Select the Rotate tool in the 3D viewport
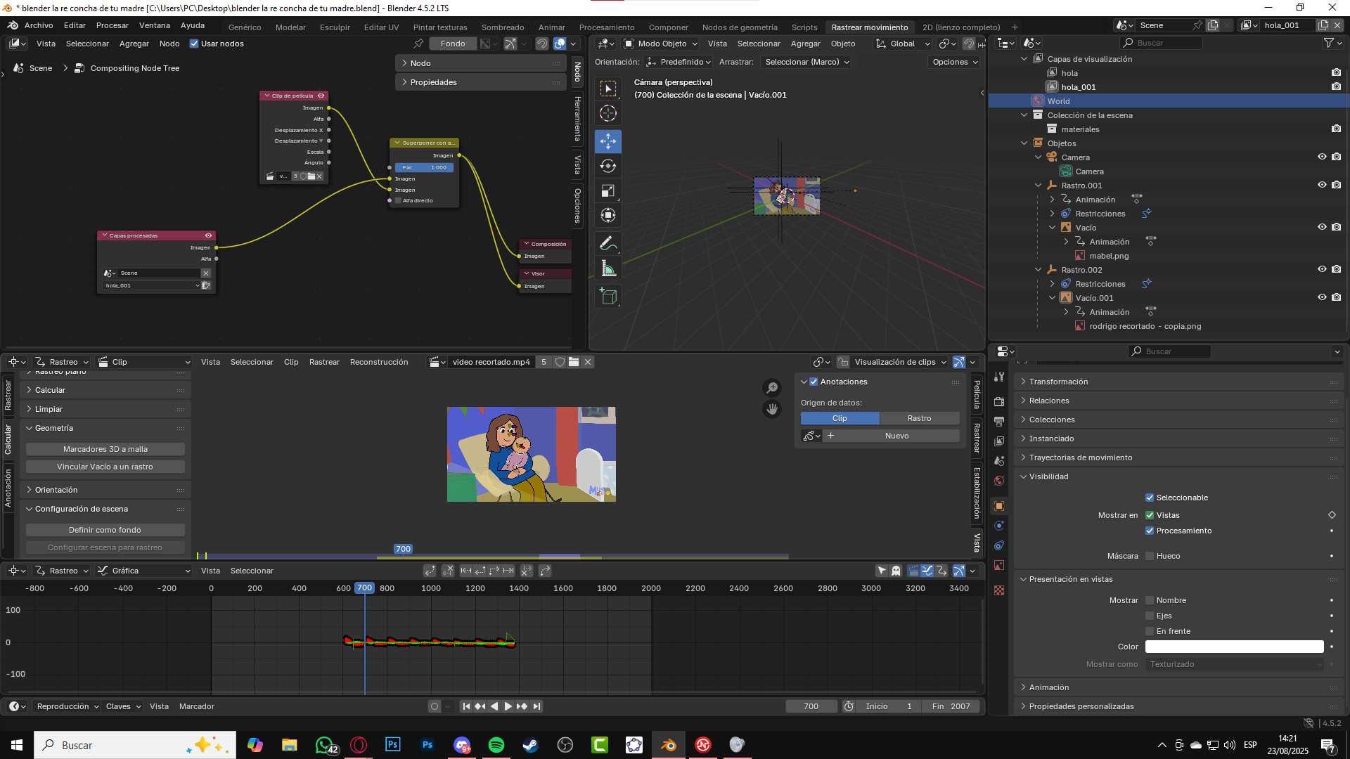Screen dimensions: 1350x759 pos(608,166)
